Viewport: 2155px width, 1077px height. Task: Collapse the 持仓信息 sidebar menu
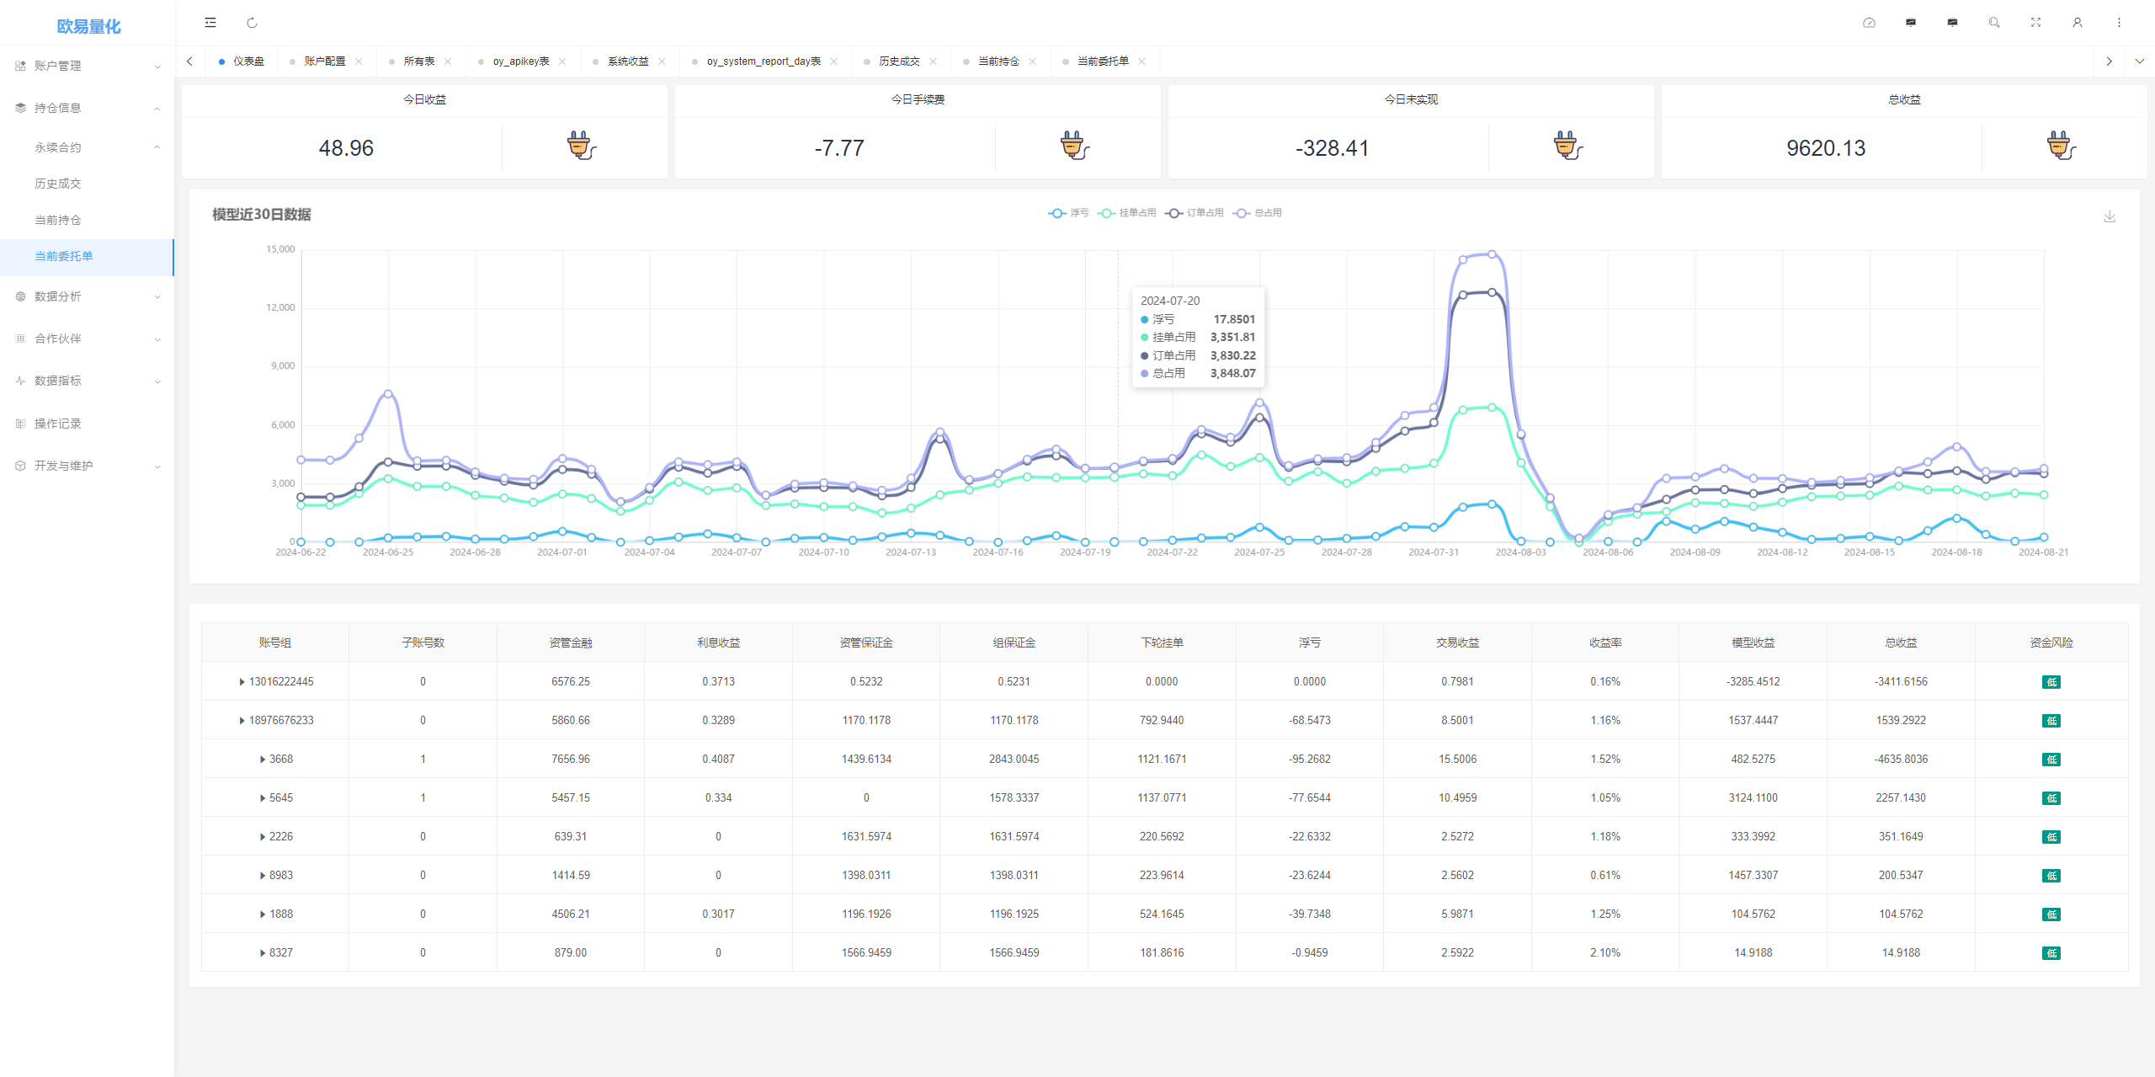coord(88,108)
